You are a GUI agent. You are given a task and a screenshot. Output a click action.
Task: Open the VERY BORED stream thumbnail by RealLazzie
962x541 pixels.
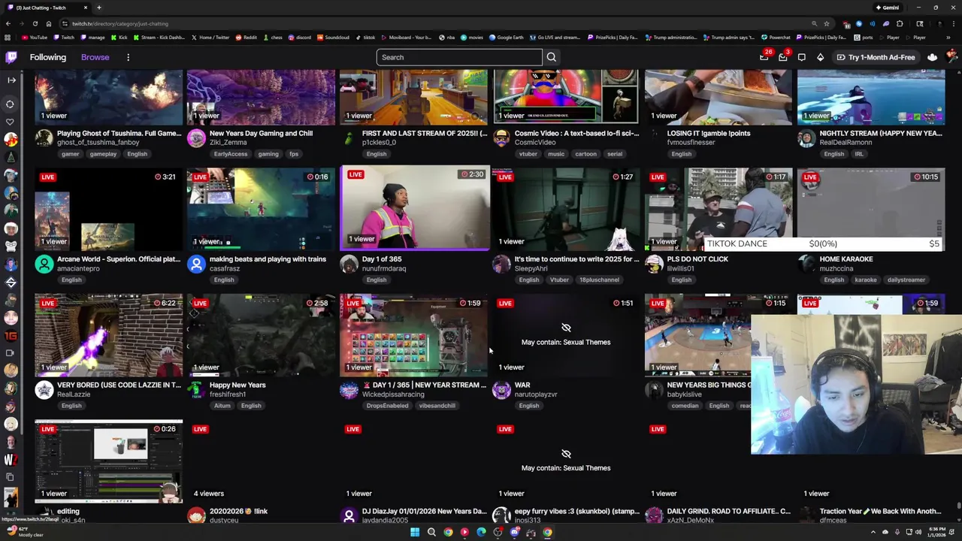point(108,335)
